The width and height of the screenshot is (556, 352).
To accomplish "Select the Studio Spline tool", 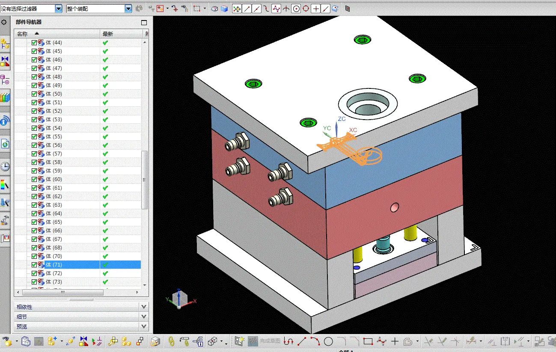I will (x=381, y=341).
